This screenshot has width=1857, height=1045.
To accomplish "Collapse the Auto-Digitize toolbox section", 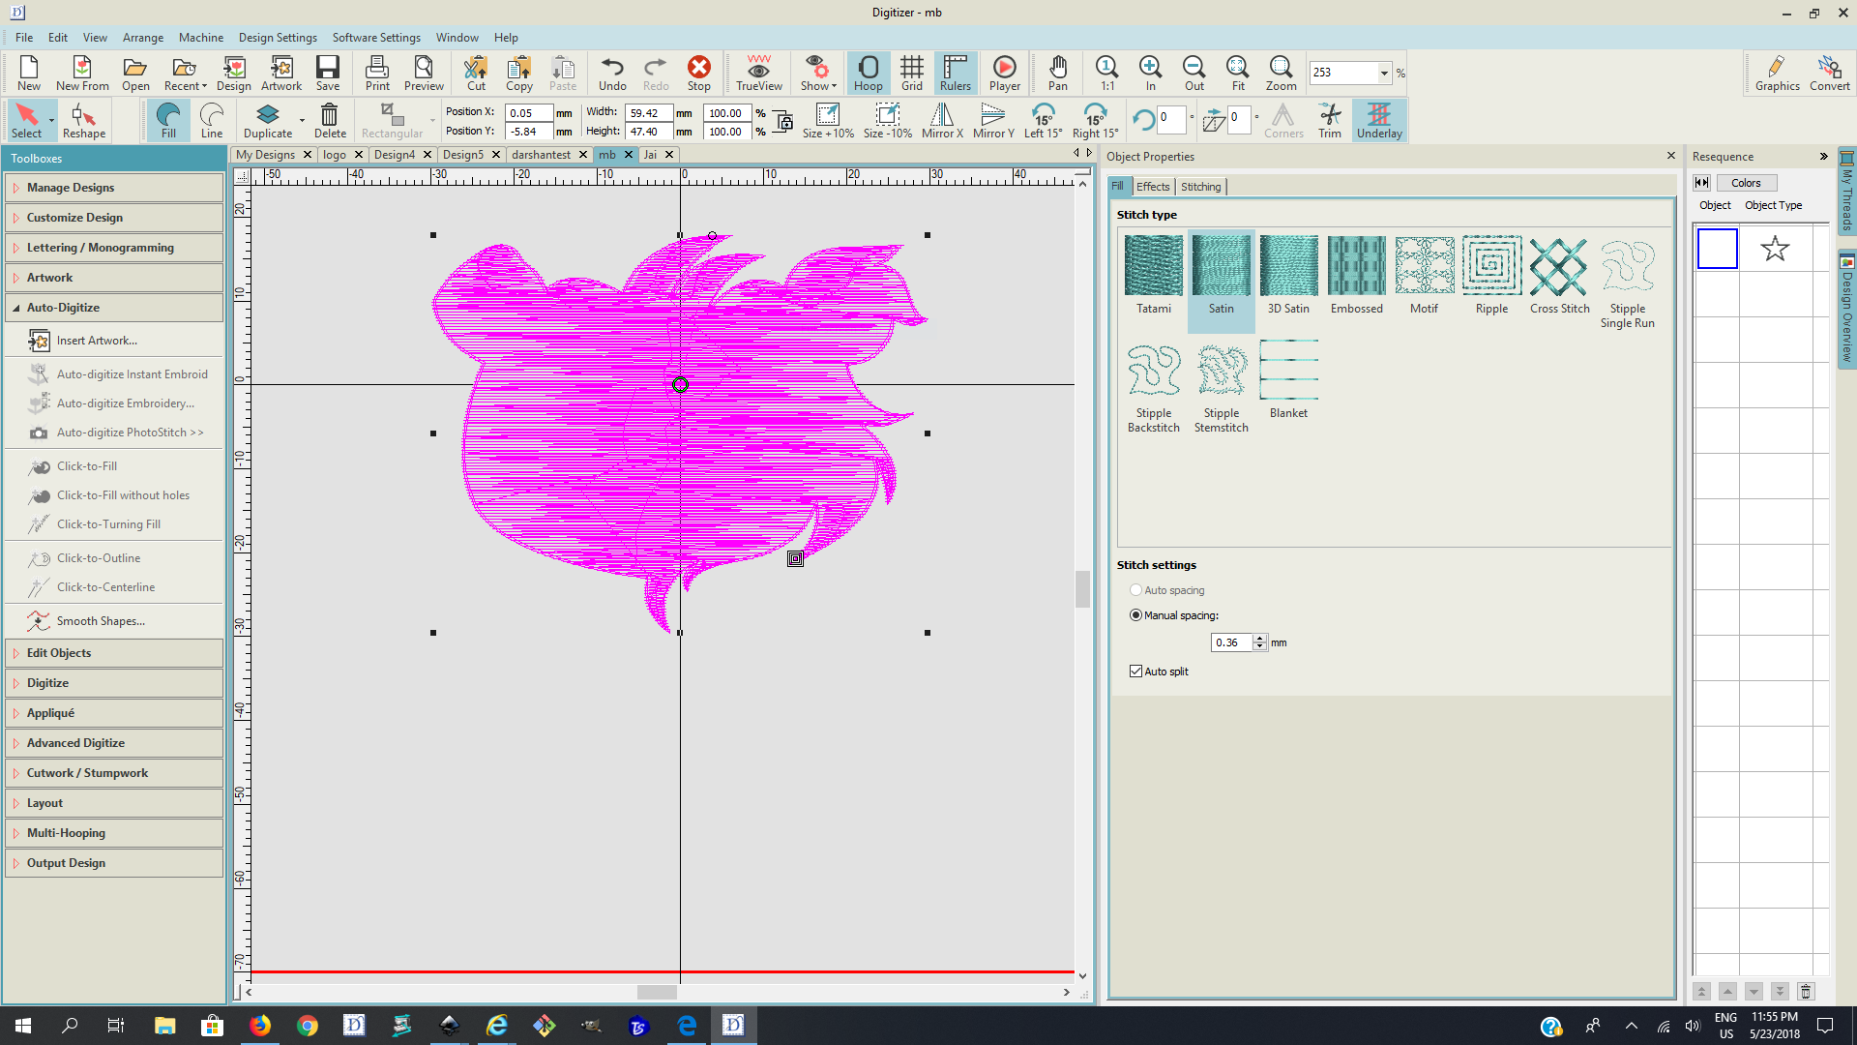I will click(63, 308).
